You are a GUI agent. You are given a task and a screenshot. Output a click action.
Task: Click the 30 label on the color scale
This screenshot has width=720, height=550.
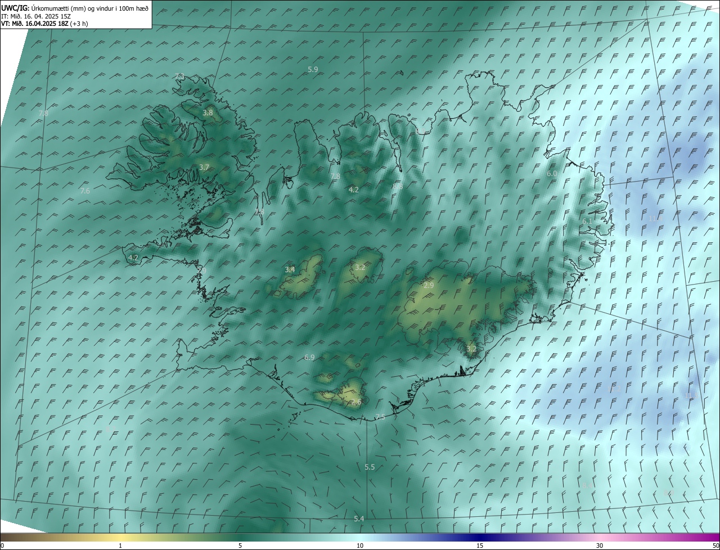[x=600, y=546]
